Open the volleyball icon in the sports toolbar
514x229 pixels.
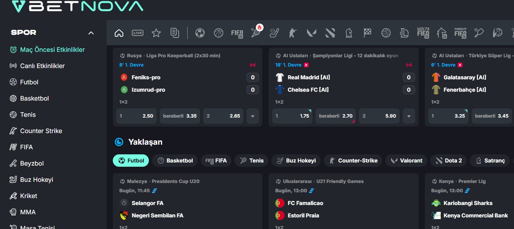[x=386, y=33]
